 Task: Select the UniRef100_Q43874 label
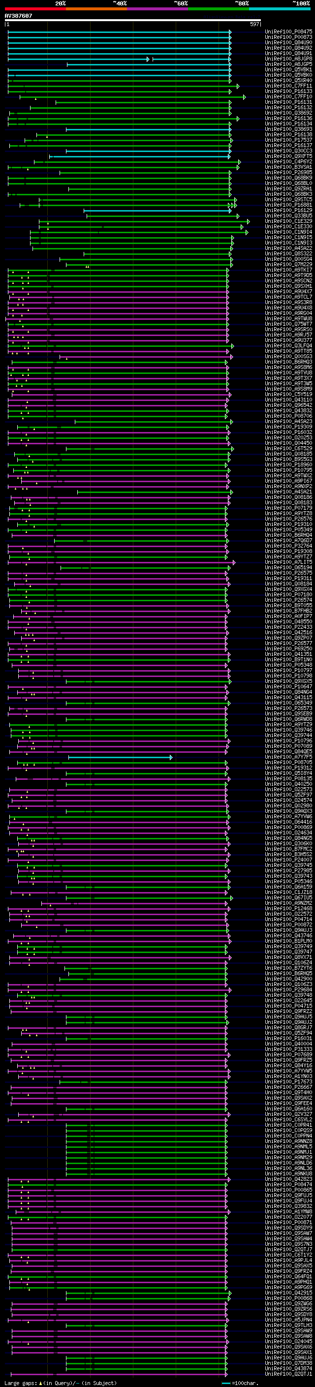click(x=288, y=1369)
